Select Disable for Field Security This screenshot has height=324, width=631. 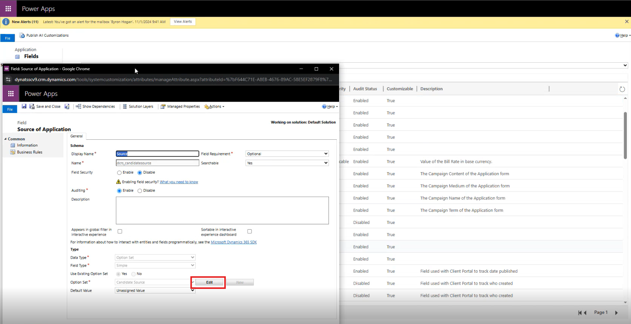(x=140, y=173)
